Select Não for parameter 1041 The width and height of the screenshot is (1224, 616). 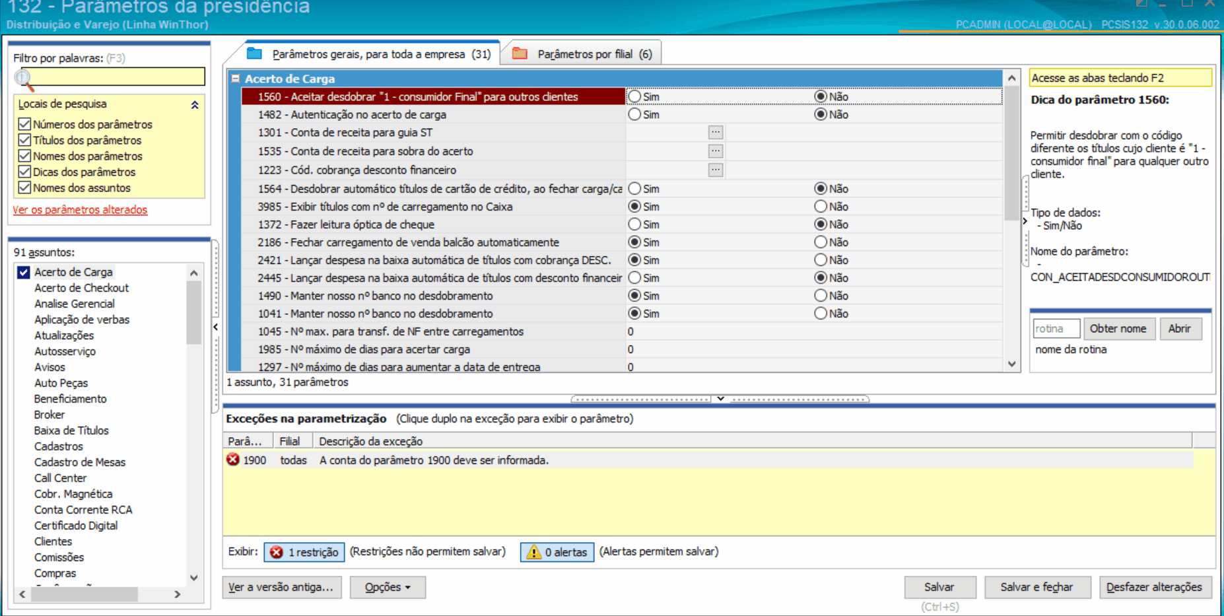(821, 314)
